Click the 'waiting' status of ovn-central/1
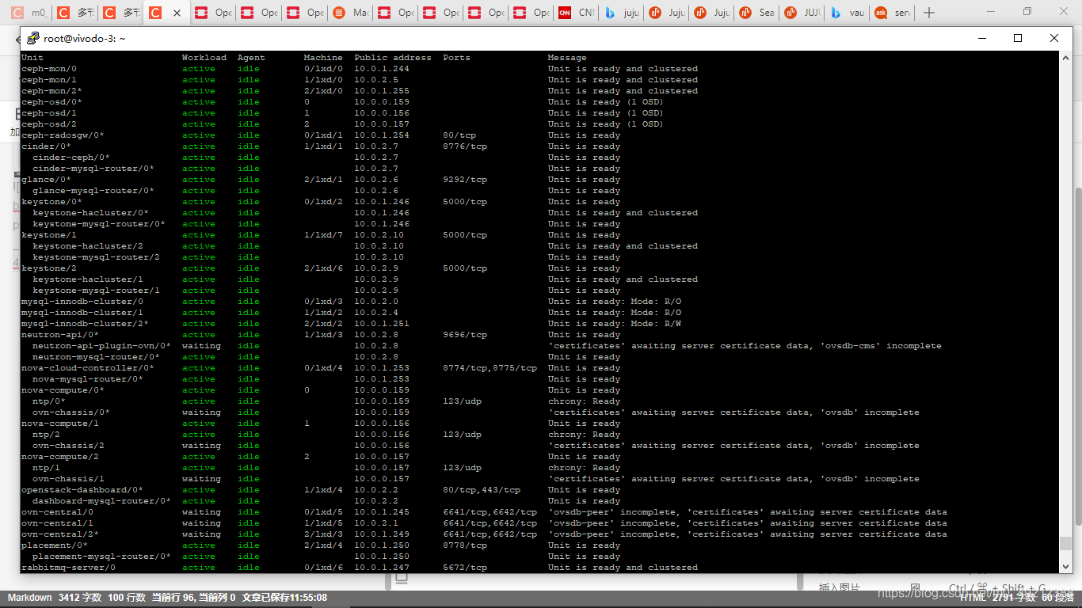Viewport: 1082px width, 608px height. [x=201, y=523]
